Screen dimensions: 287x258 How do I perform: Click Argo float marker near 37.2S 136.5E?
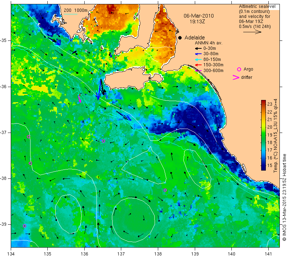tap(103, 141)
